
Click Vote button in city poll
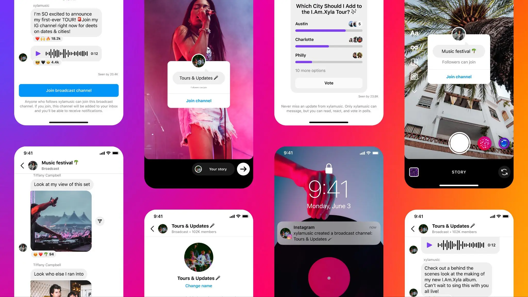pos(328,83)
